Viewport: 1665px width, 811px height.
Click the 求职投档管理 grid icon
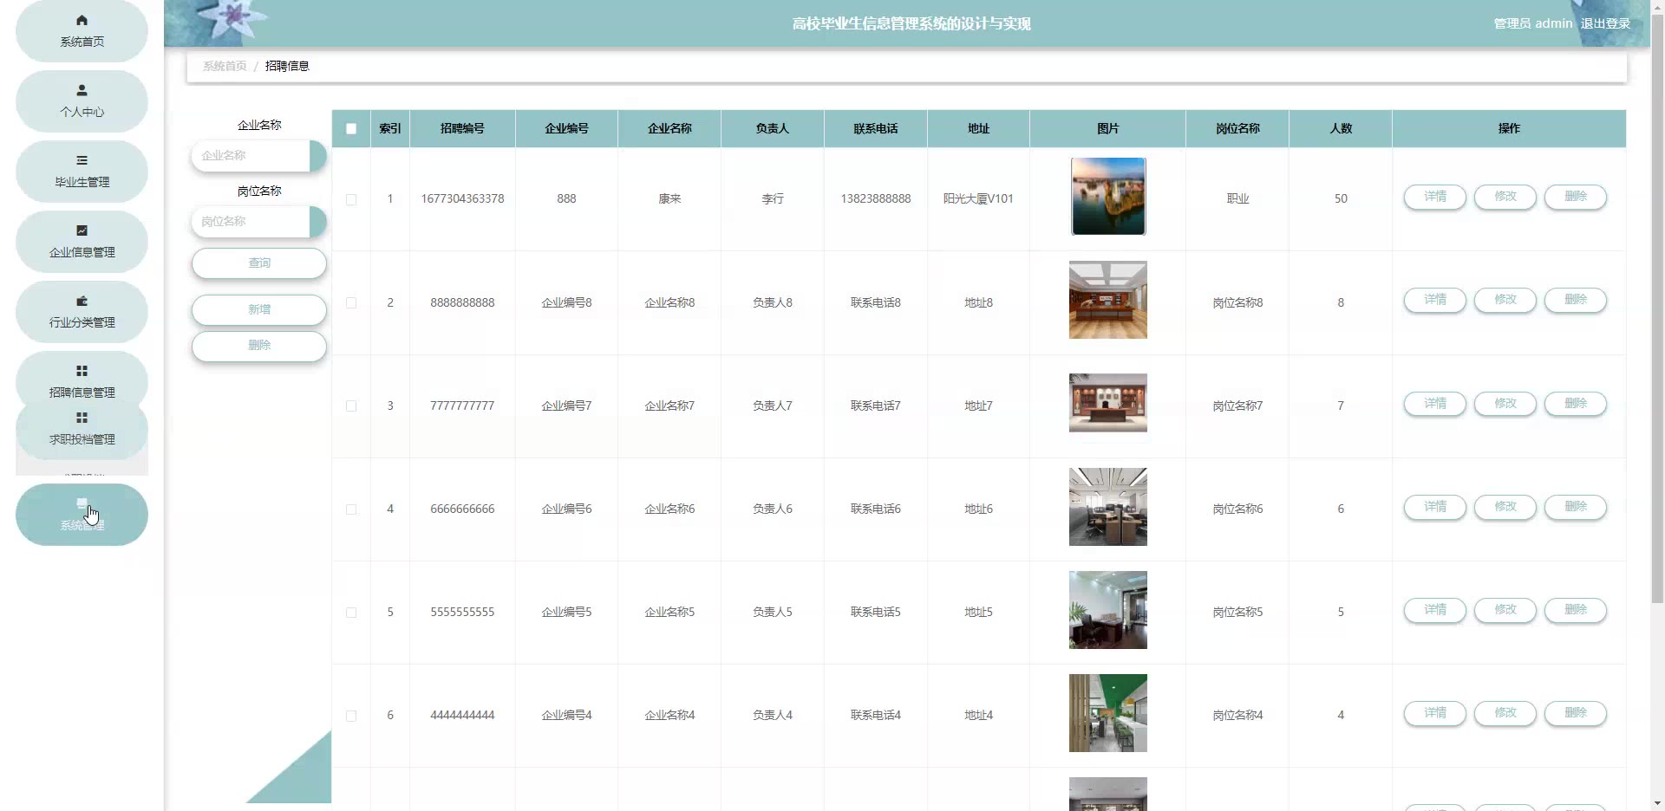click(82, 418)
